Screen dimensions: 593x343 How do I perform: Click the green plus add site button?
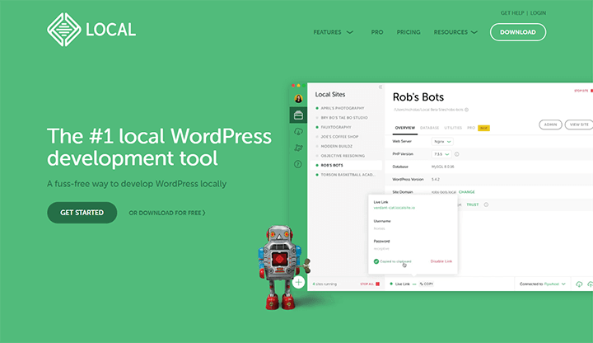[x=298, y=282]
